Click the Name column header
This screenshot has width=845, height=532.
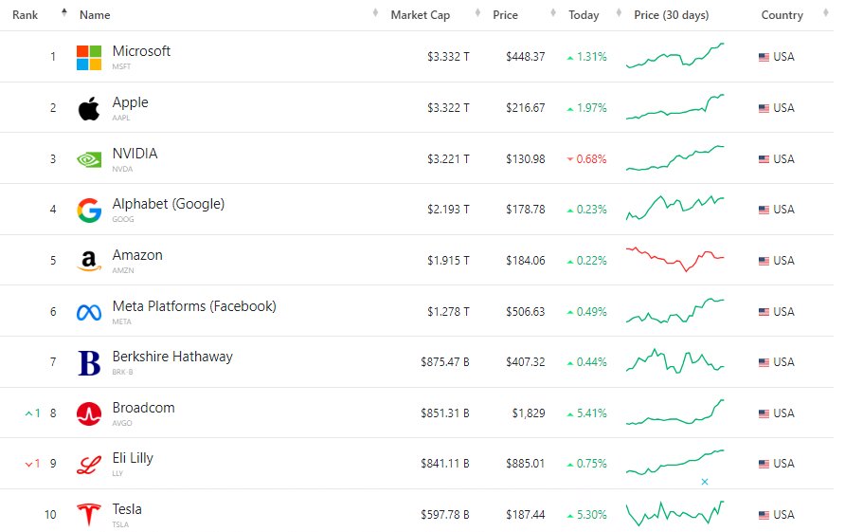point(95,15)
